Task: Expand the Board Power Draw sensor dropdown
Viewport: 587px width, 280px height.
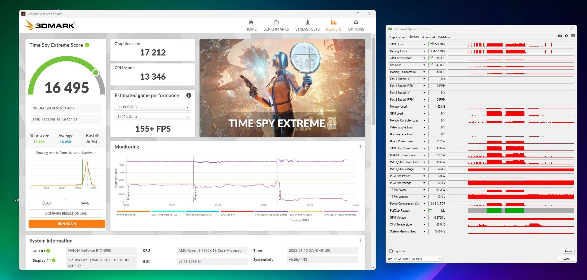Action: coord(424,141)
